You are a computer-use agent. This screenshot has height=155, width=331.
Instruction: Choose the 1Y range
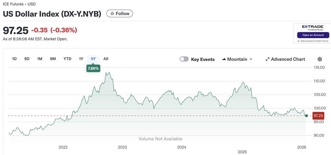point(81,59)
